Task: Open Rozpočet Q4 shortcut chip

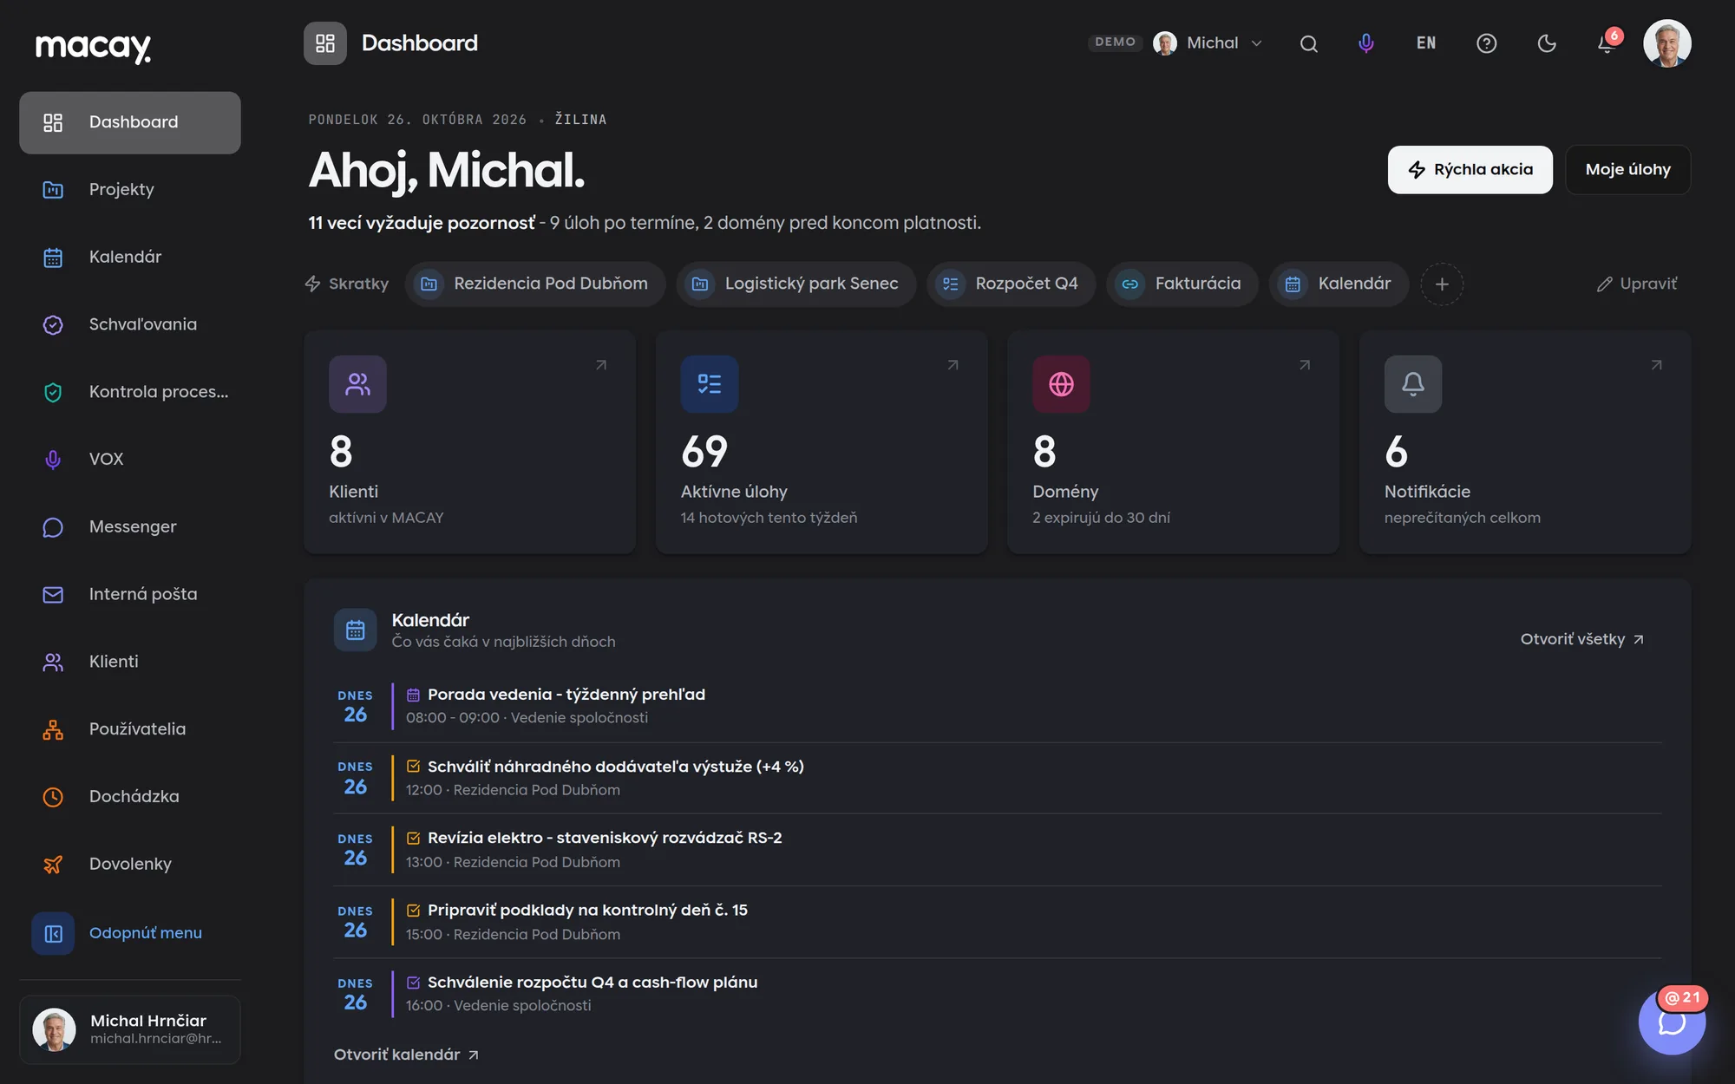Action: tap(1012, 284)
